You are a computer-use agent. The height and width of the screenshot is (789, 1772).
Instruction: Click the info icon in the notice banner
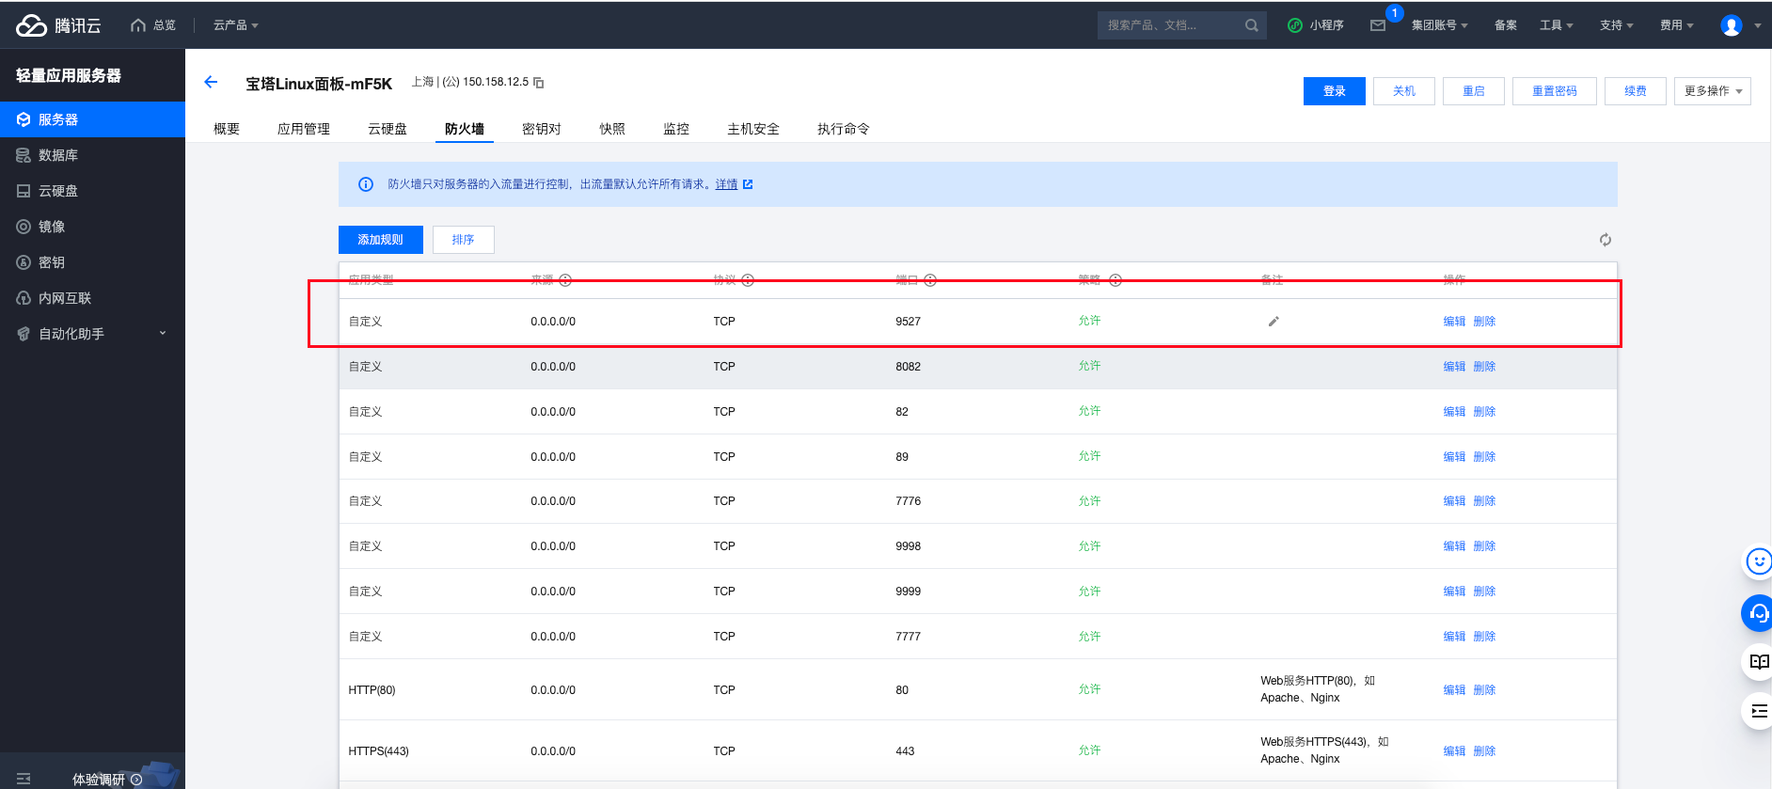click(366, 184)
